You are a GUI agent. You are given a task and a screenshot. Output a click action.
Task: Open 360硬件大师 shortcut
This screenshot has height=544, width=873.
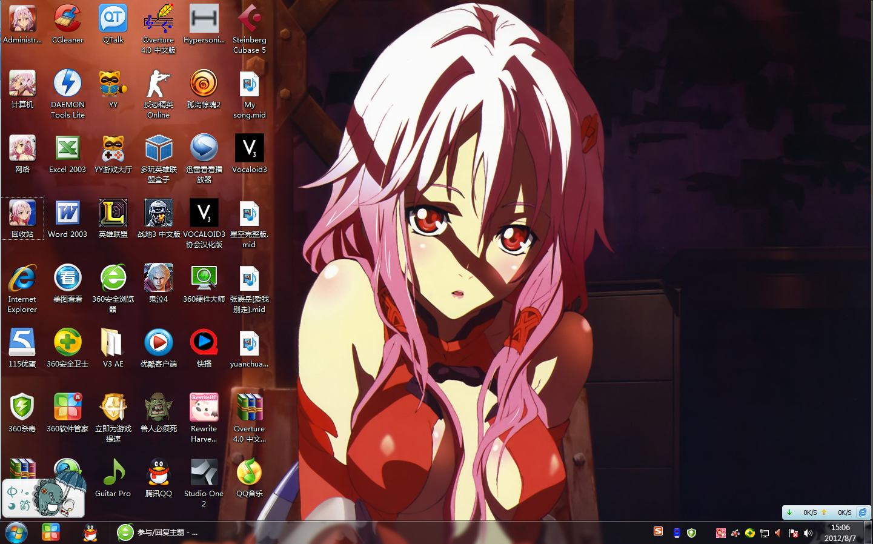coord(204,284)
